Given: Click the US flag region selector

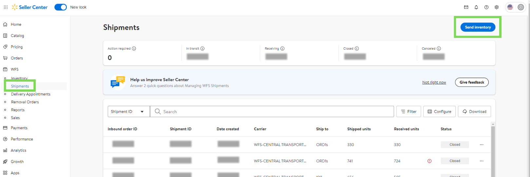Looking at the screenshot, I should tap(510, 7).
